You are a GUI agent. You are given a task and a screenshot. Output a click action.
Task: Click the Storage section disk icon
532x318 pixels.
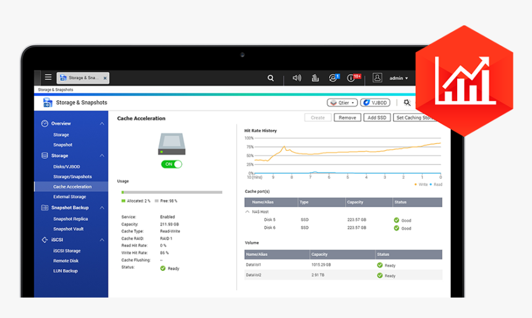click(45, 155)
